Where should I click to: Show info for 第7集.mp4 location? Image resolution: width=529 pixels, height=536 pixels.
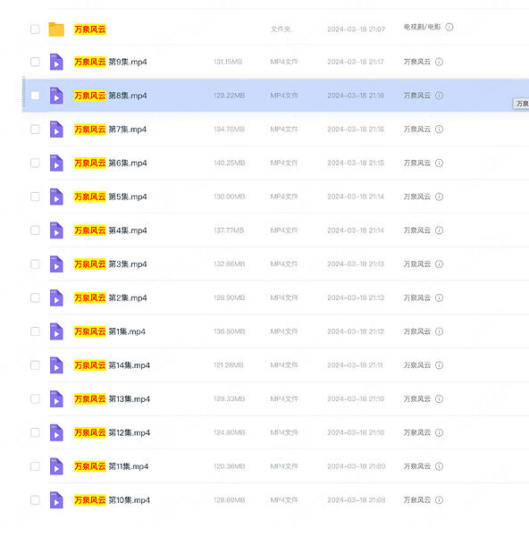439,130
